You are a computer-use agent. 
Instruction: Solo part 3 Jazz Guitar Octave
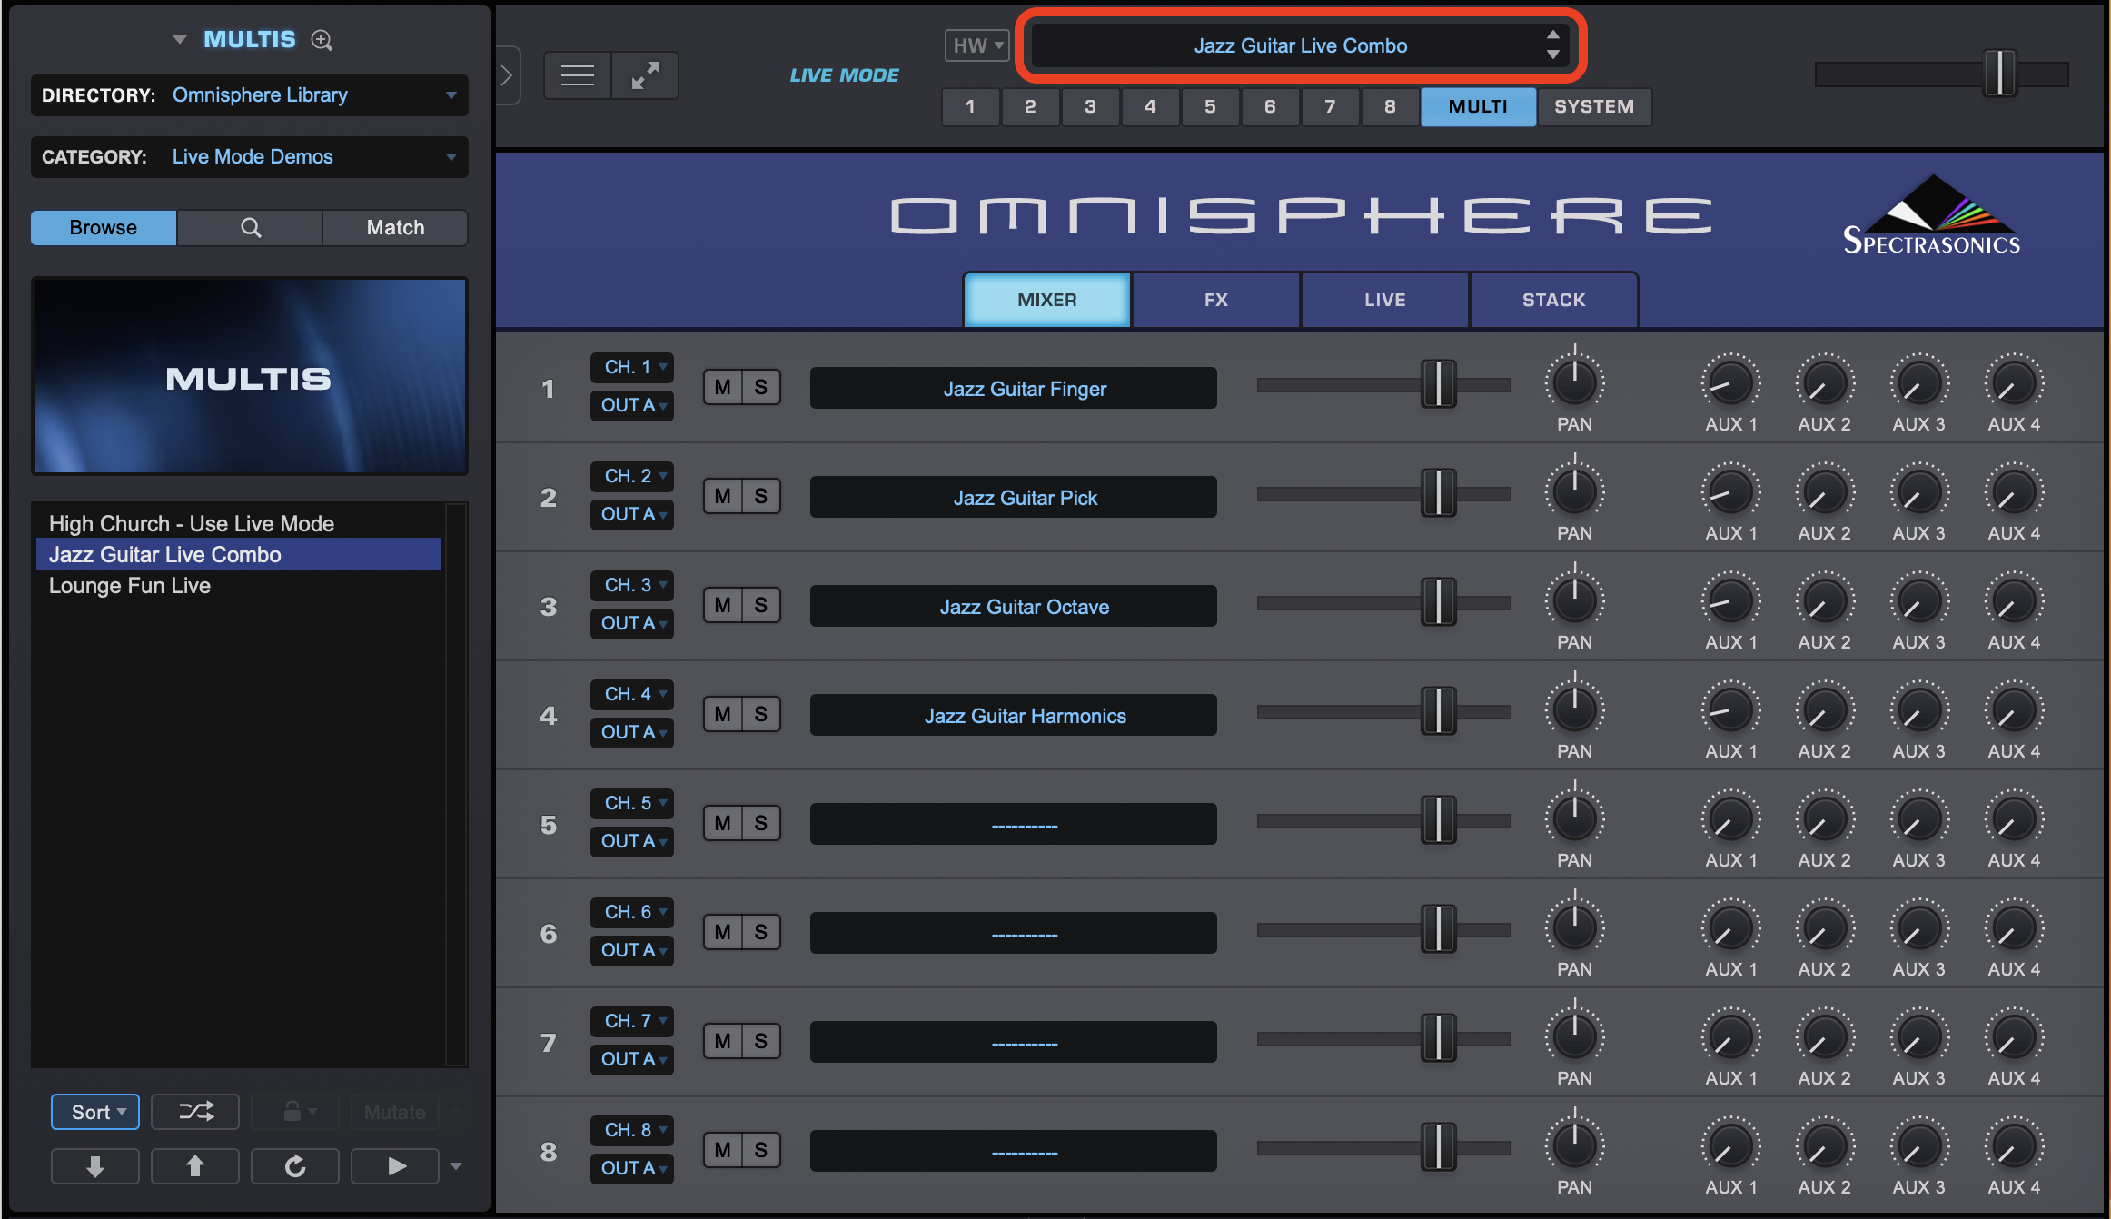coord(761,606)
